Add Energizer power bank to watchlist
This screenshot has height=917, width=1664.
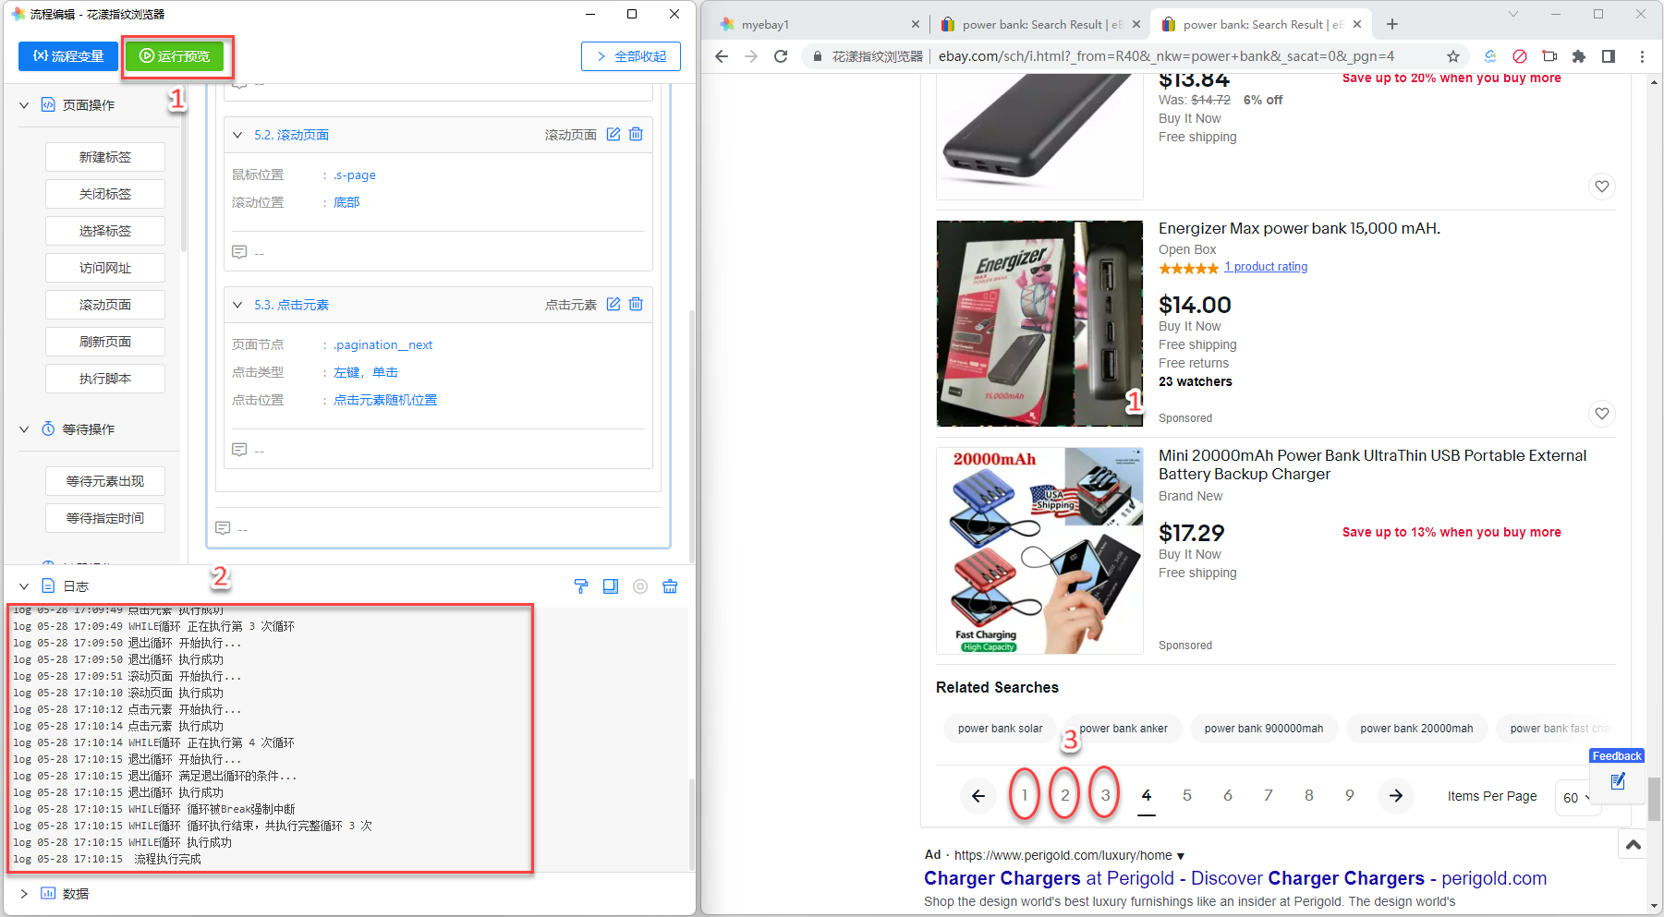coord(1602,414)
